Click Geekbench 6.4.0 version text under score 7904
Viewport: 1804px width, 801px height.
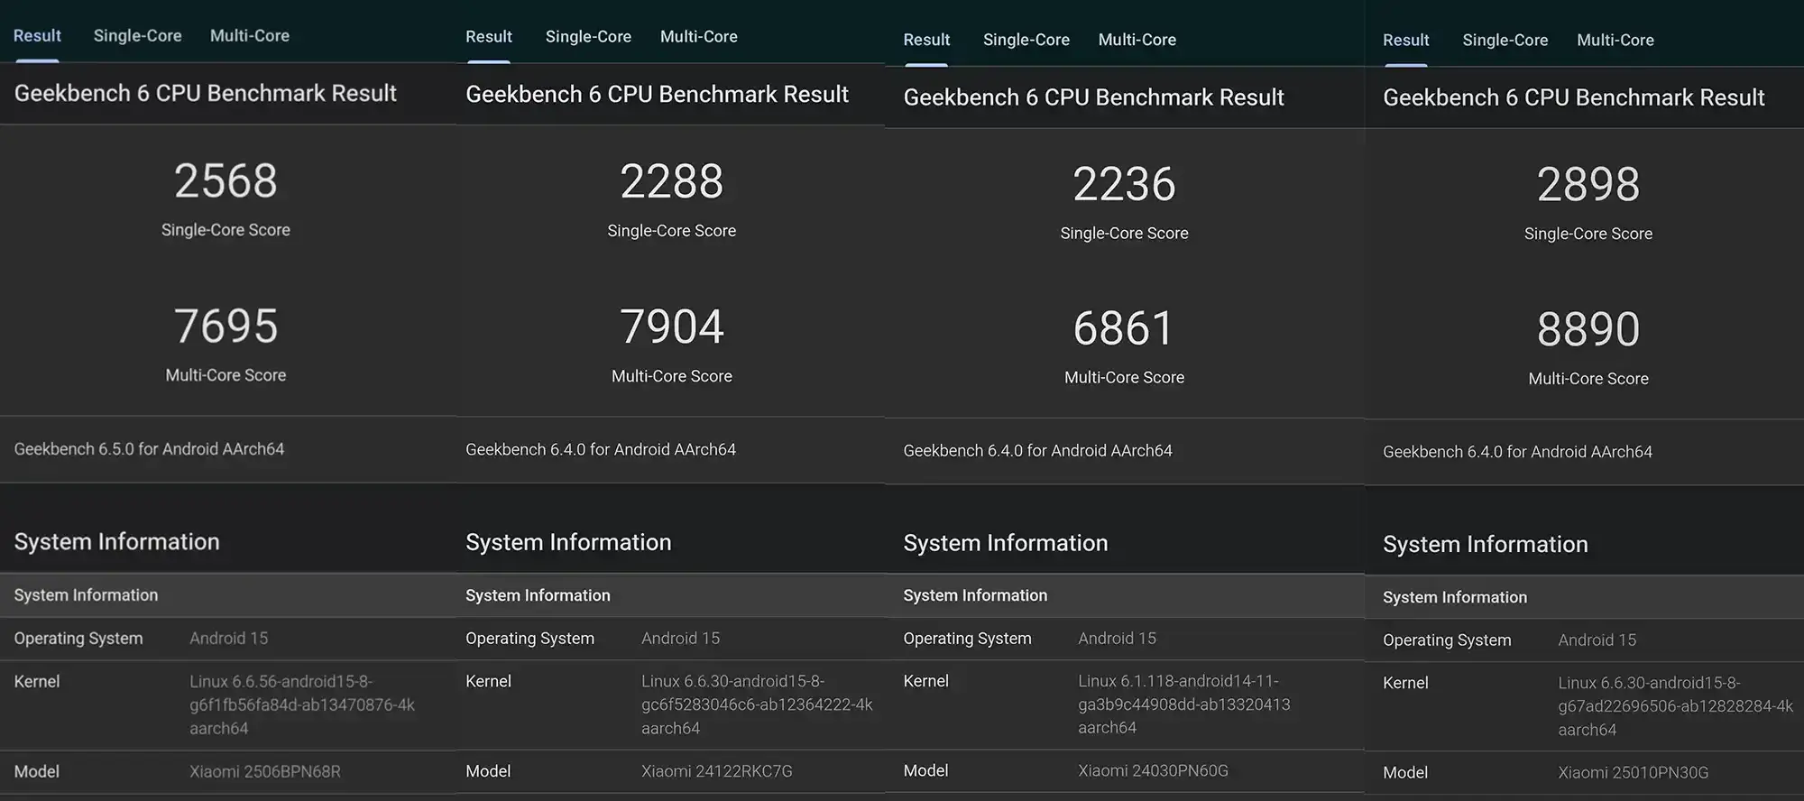pos(601,450)
